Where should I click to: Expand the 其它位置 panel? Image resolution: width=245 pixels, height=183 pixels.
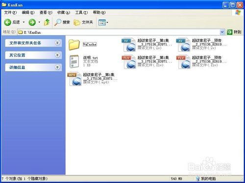pos(33,55)
